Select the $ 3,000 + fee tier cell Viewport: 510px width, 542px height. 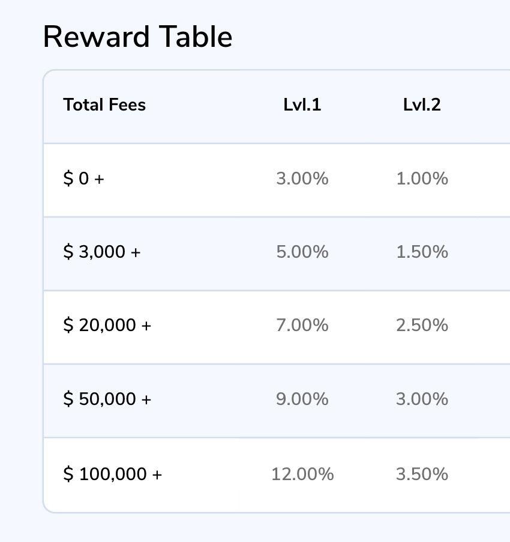(101, 252)
